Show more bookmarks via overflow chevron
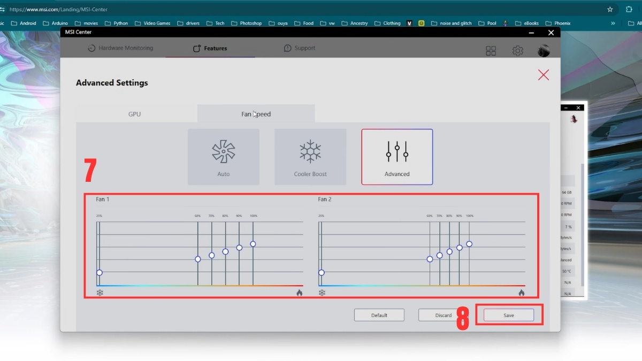Viewport: 642px width, 361px height. (x=613, y=23)
